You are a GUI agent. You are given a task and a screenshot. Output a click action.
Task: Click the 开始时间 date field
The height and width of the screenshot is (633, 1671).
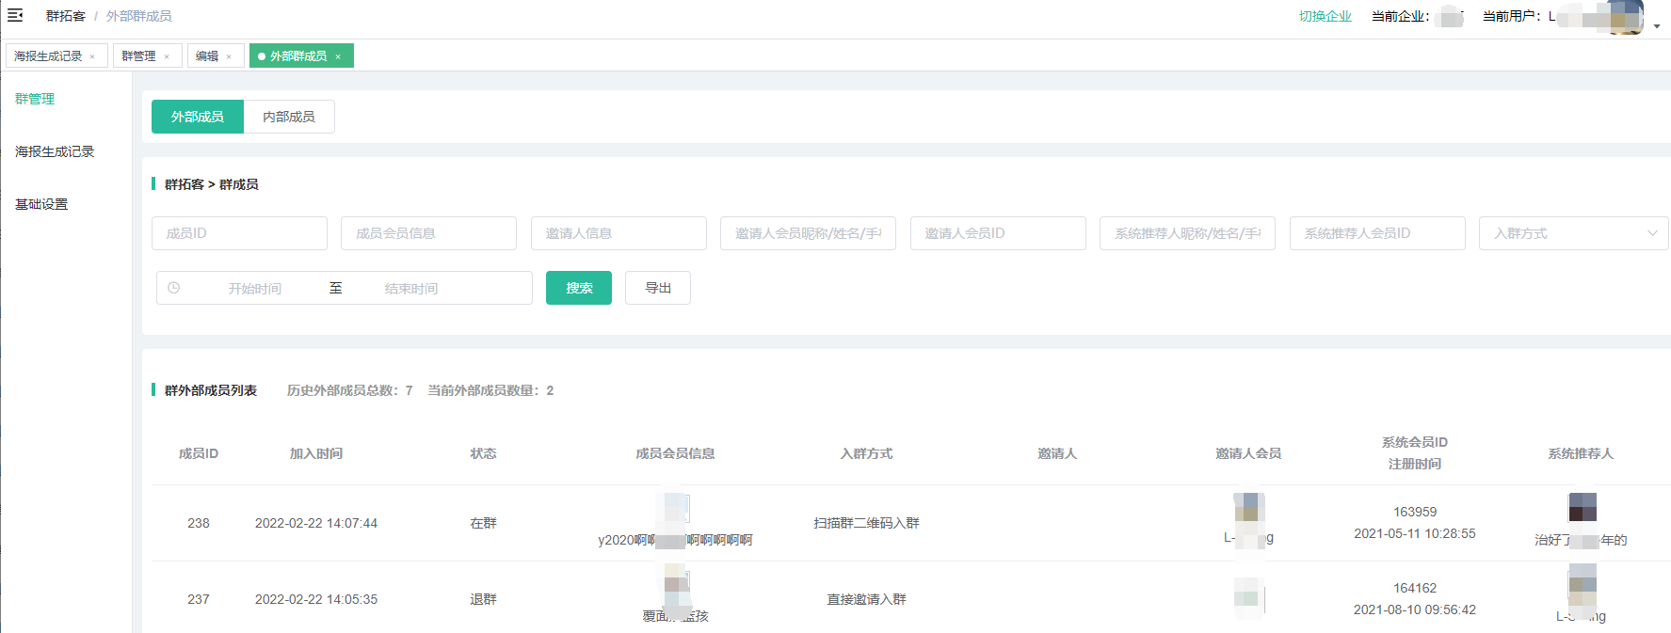point(255,289)
